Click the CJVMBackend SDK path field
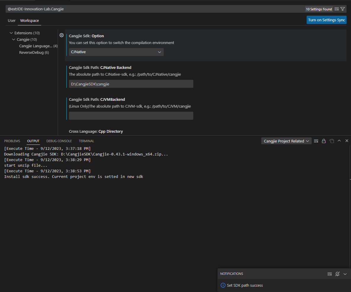This screenshot has width=351, height=292. point(131,116)
